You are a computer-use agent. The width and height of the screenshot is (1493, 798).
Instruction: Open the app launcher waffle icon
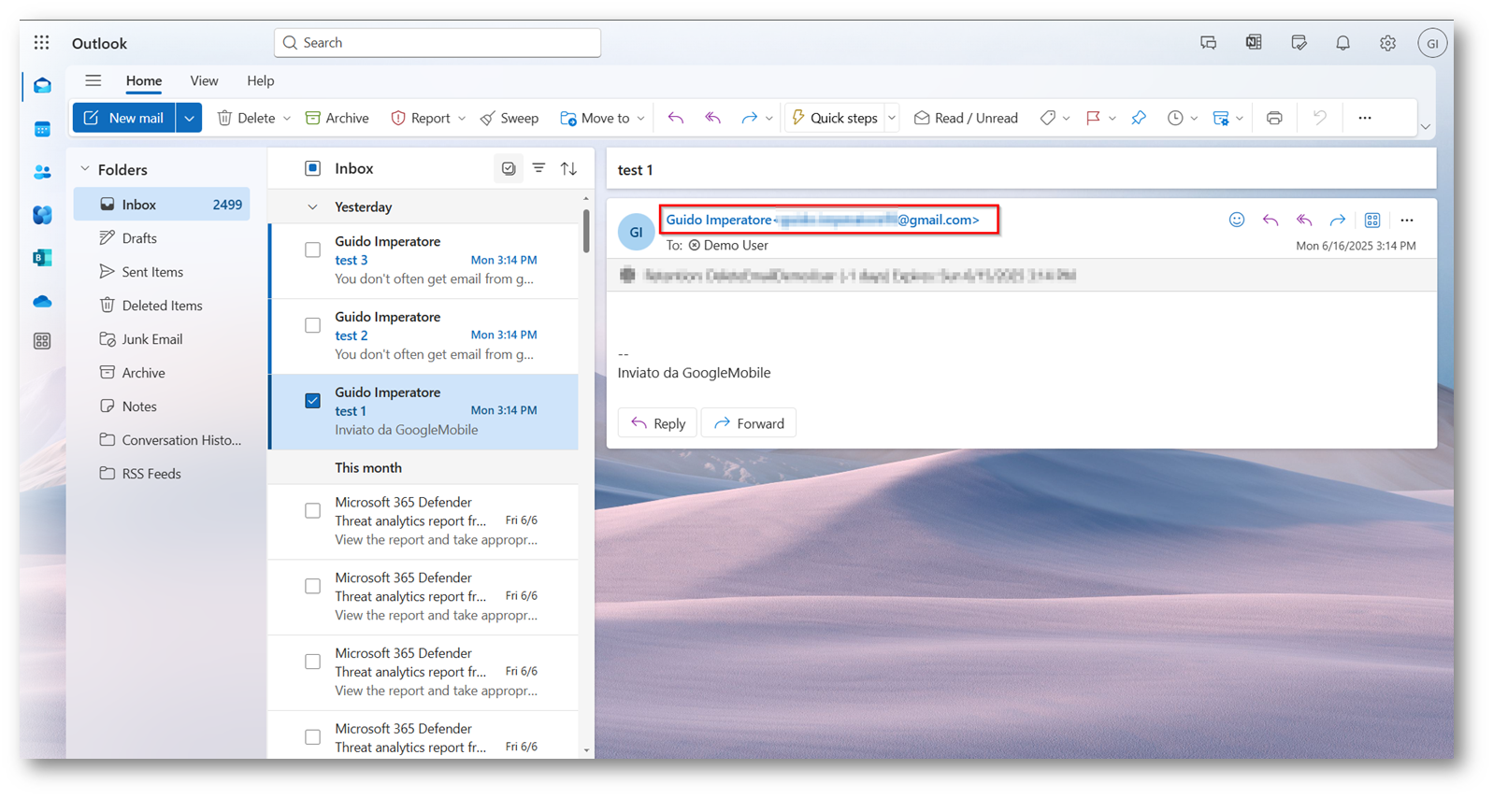tap(41, 43)
